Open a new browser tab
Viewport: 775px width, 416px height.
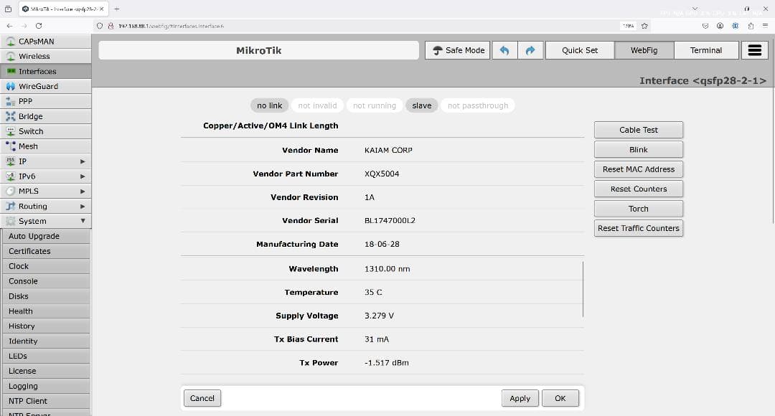pyautogui.click(x=117, y=9)
